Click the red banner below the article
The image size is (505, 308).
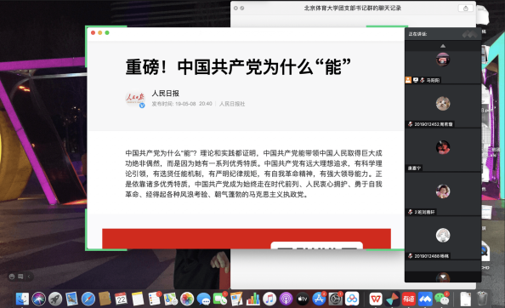[247, 239]
